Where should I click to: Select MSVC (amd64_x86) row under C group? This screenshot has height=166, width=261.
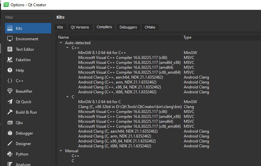click(x=129, y=117)
